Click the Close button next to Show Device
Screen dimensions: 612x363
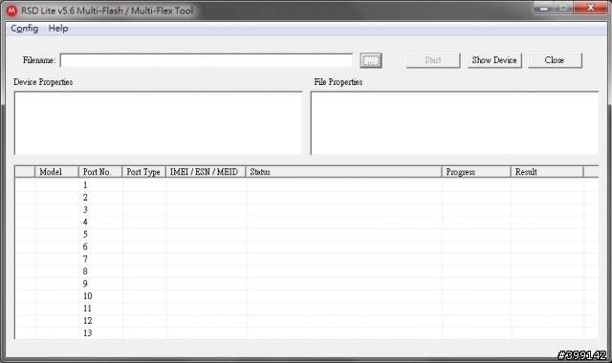tap(555, 60)
